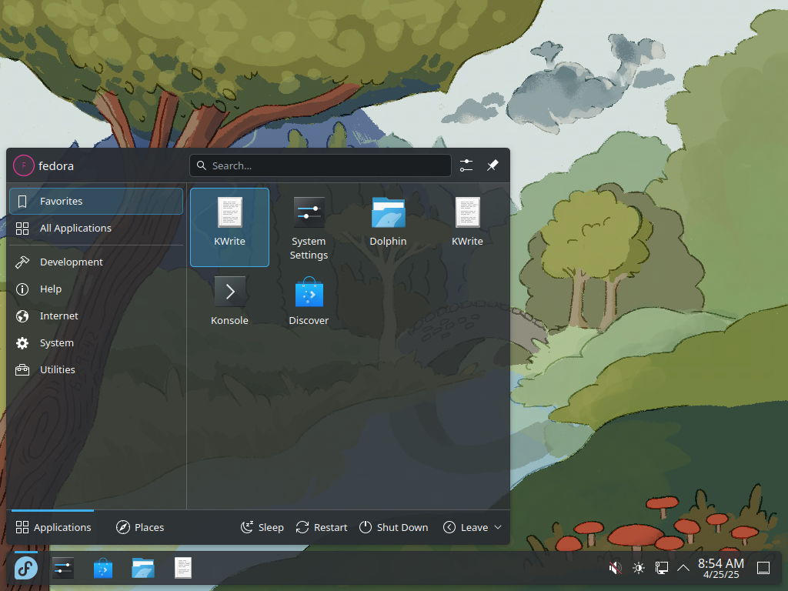This screenshot has width=788, height=591.
Task: Open the network connections tray icon
Action: coord(661,569)
